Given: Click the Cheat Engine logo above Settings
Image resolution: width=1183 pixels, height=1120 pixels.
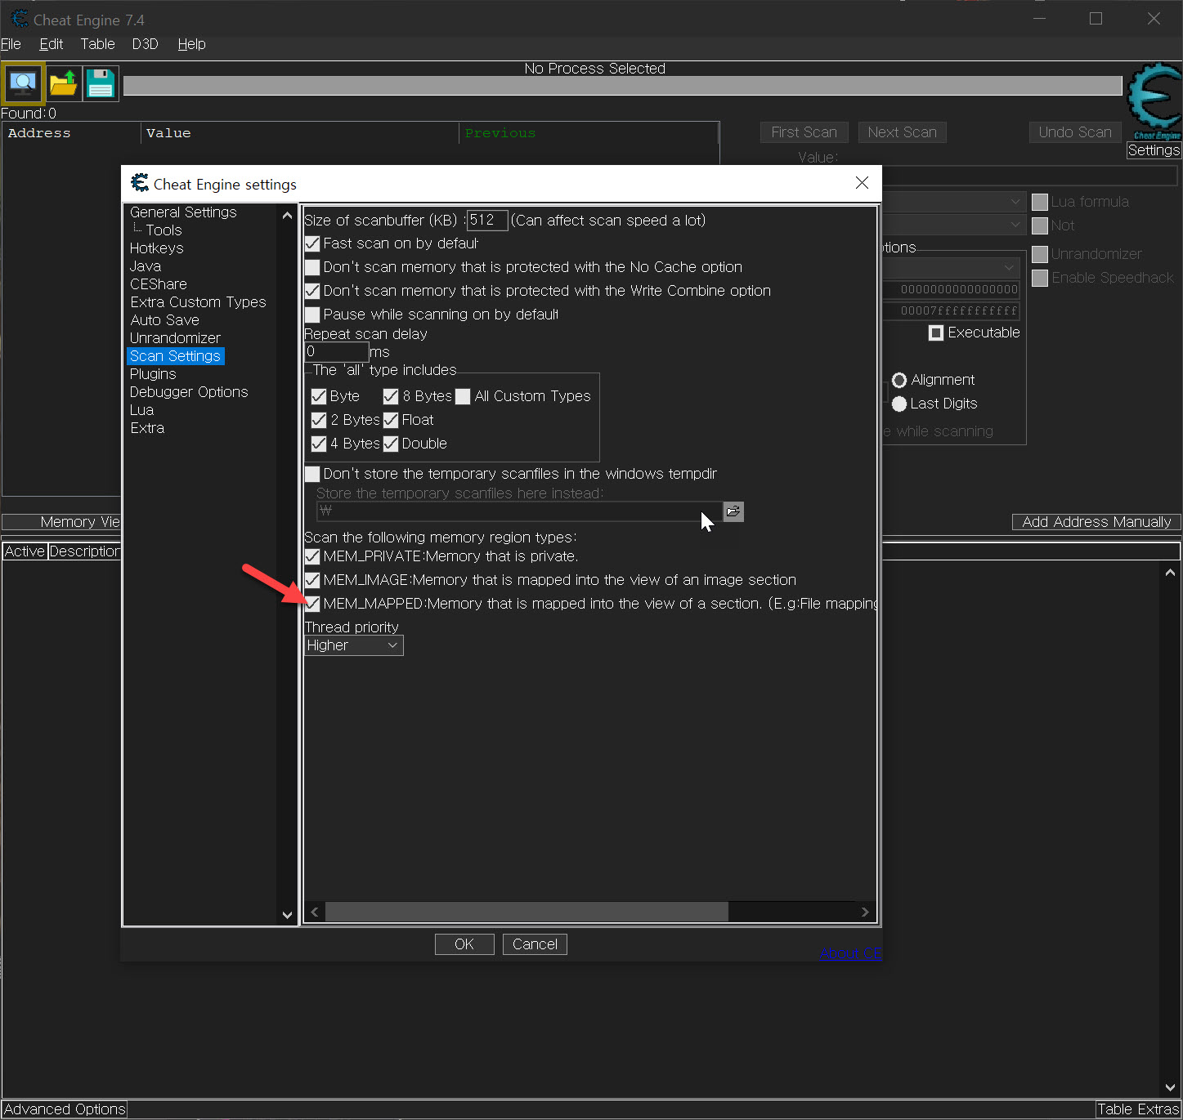Looking at the screenshot, I should pos(1154,101).
